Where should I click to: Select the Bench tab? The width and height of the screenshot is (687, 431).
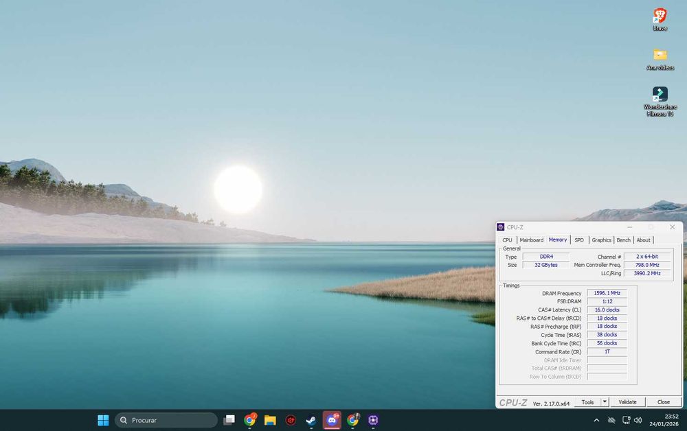[x=623, y=240]
